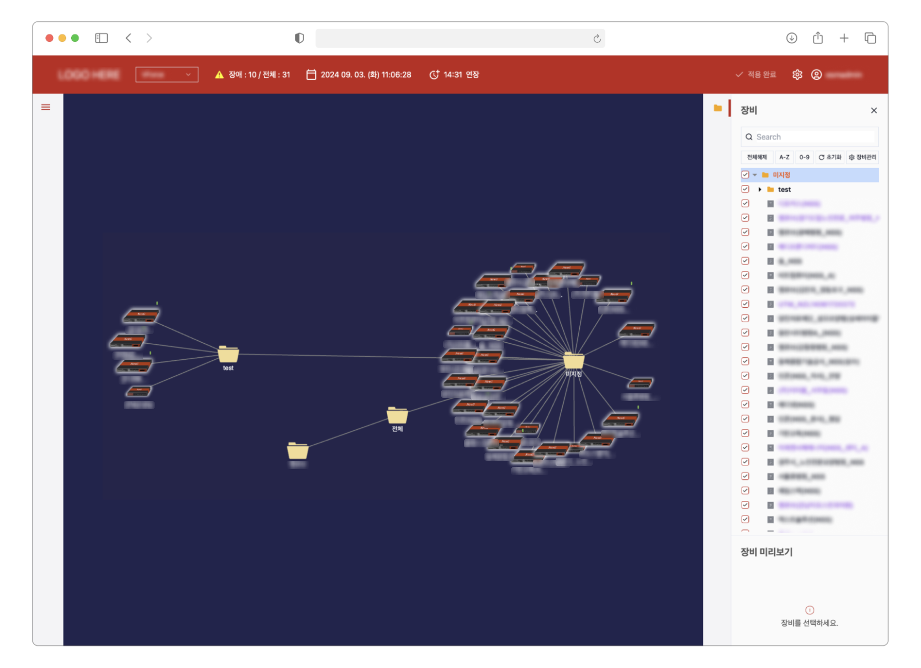Select the test folder node on map

pyautogui.click(x=228, y=354)
